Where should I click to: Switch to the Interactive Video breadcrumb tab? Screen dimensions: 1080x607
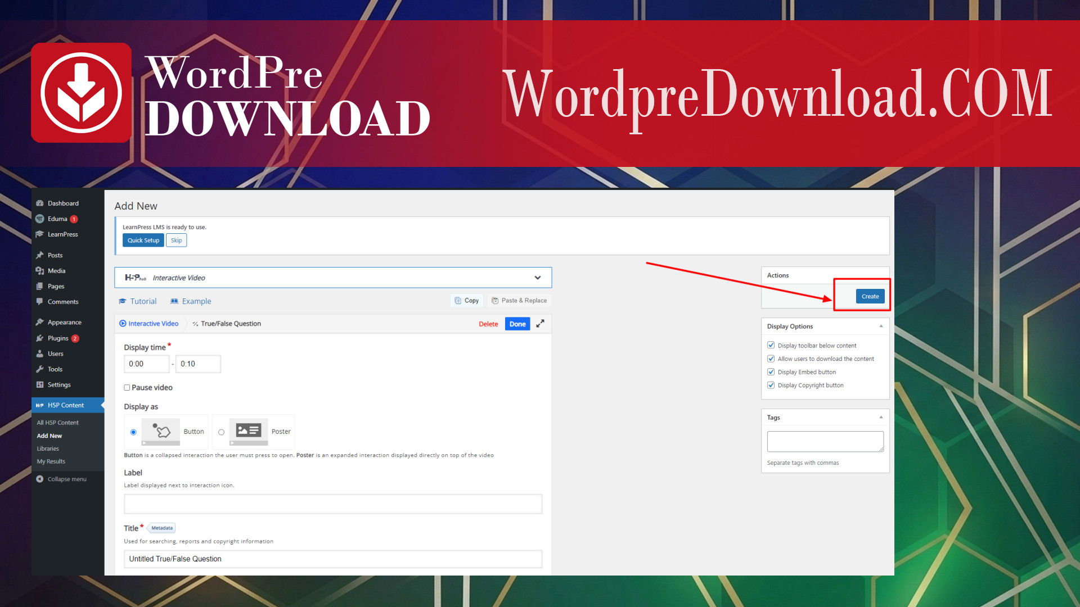tap(149, 324)
